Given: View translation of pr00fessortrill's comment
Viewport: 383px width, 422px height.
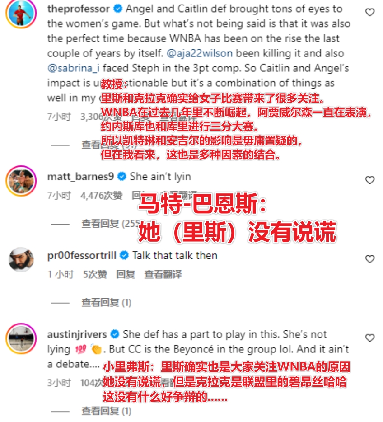Looking at the screenshot, I should [163, 274].
